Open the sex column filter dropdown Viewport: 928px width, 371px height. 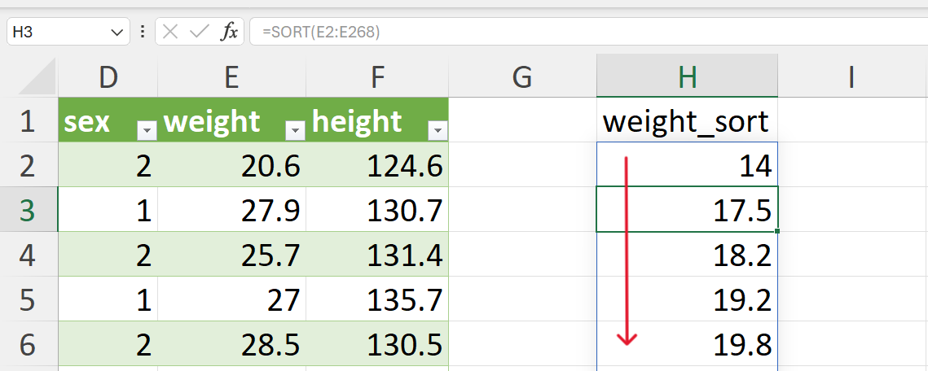(x=147, y=130)
